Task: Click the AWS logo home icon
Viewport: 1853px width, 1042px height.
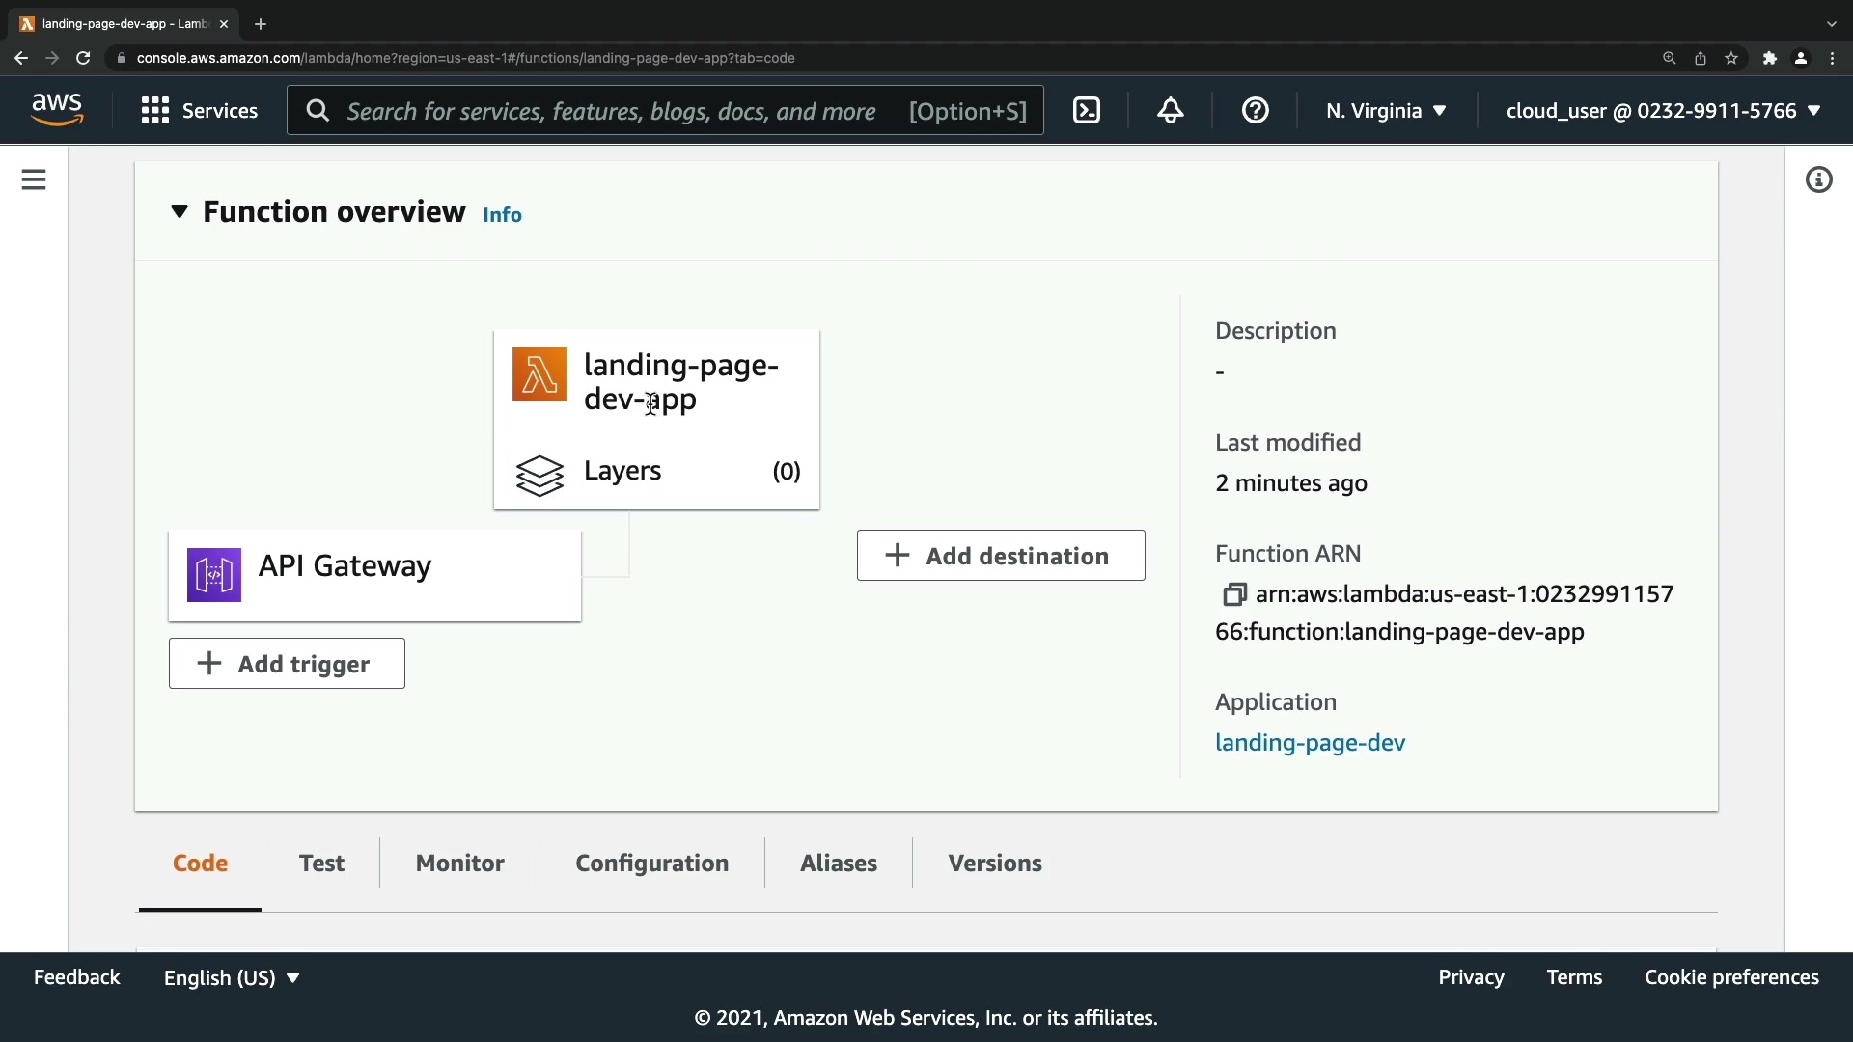Action: tap(57, 110)
